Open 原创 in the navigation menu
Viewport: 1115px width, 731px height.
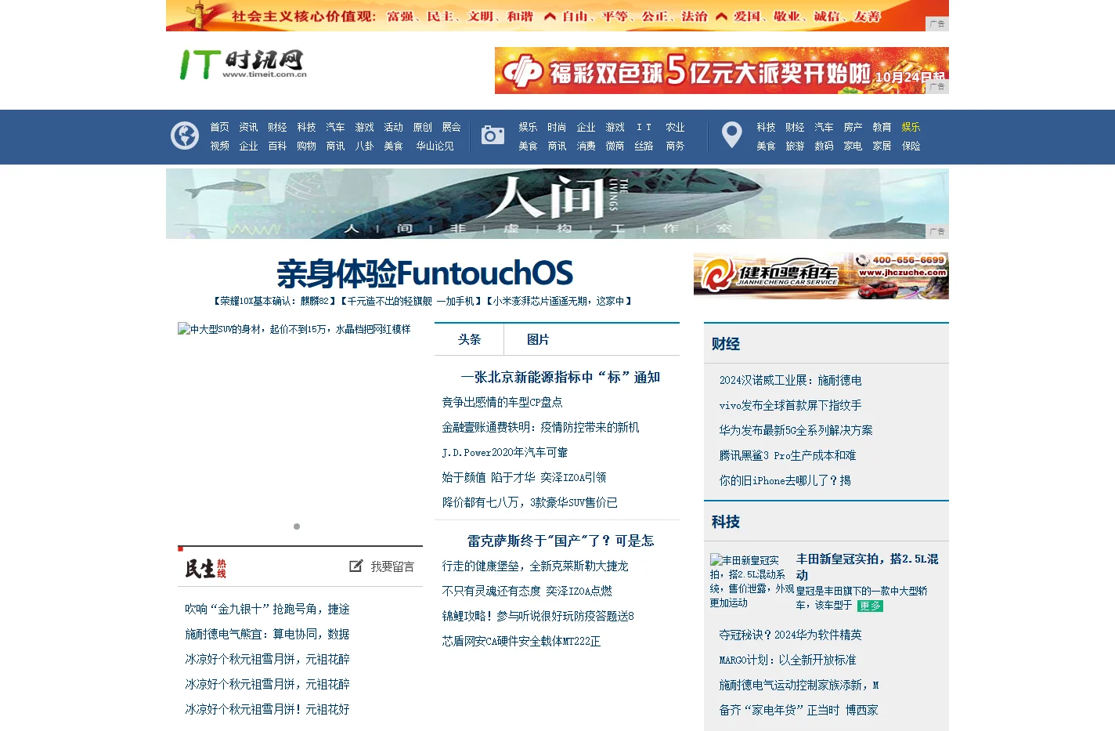422,127
